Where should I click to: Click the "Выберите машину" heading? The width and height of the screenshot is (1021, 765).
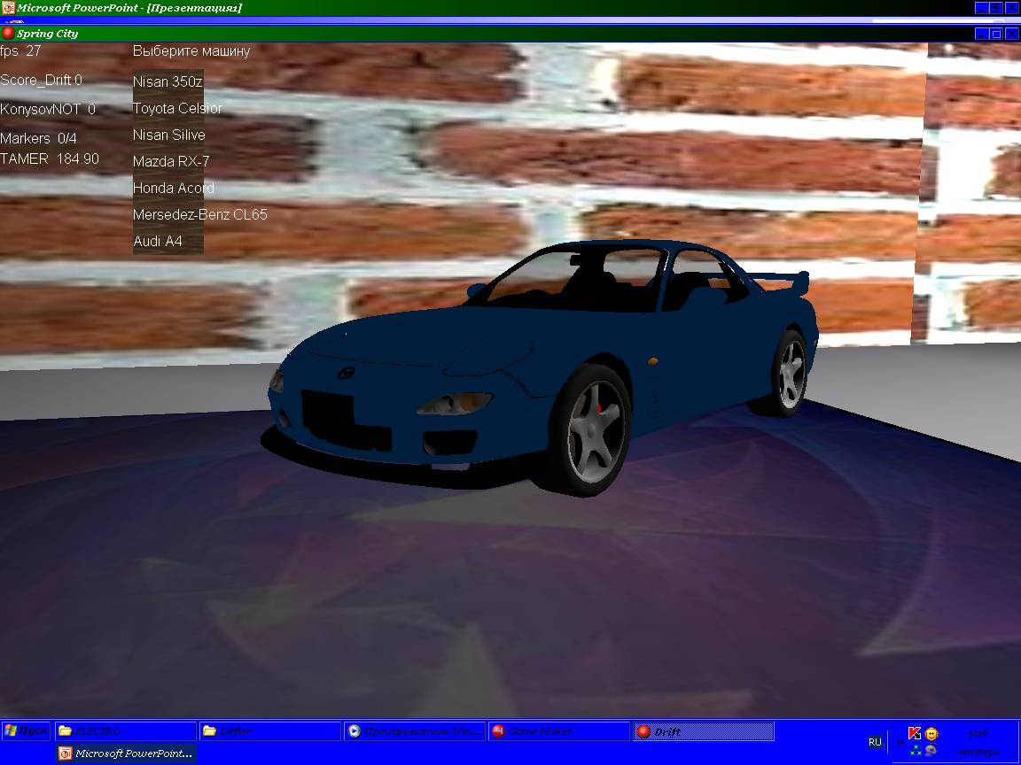pyautogui.click(x=191, y=50)
